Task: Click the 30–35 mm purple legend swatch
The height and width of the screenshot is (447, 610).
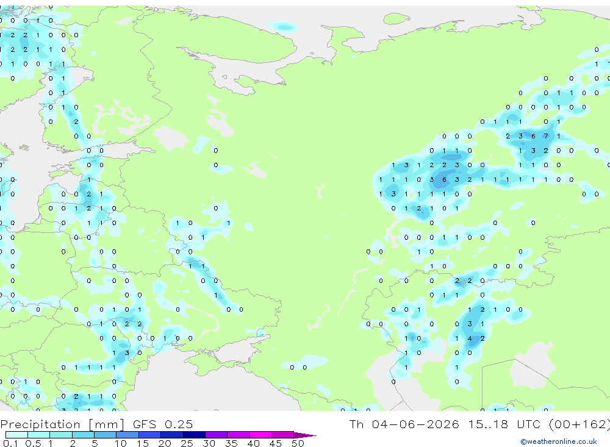Action: click(217, 435)
